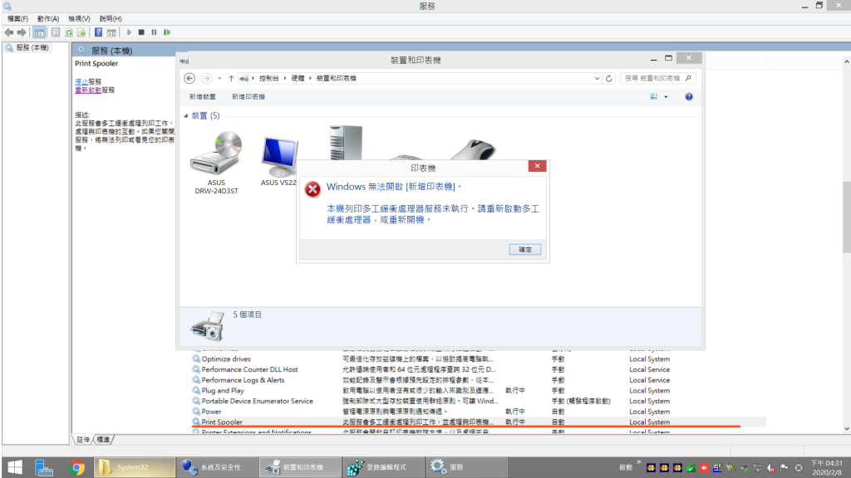
Task: Click 確定 in the printer error dialog
Action: [525, 249]
